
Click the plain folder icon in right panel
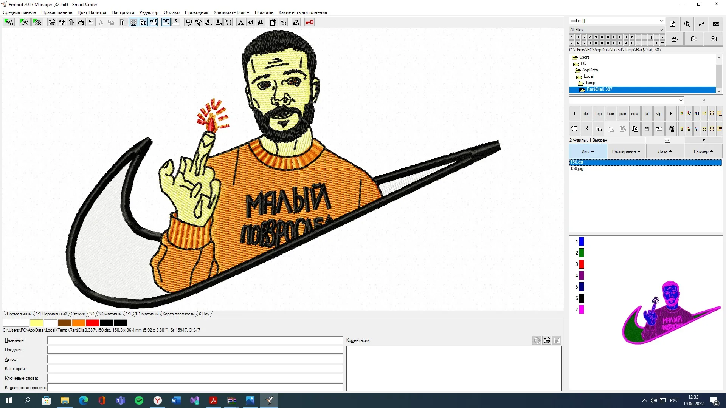(x=694, y=39)
